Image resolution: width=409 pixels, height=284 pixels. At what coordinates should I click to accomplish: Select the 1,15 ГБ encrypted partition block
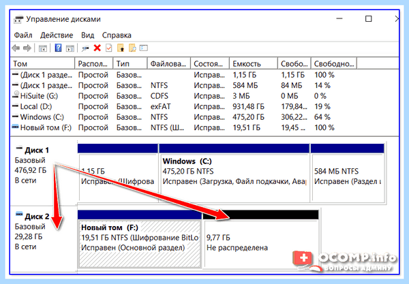tap(118, 173)
